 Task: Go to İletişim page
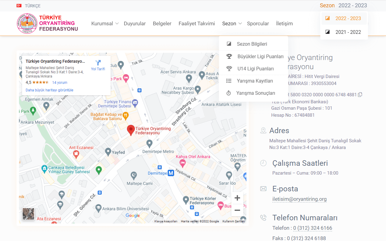(x=285, y=23)
